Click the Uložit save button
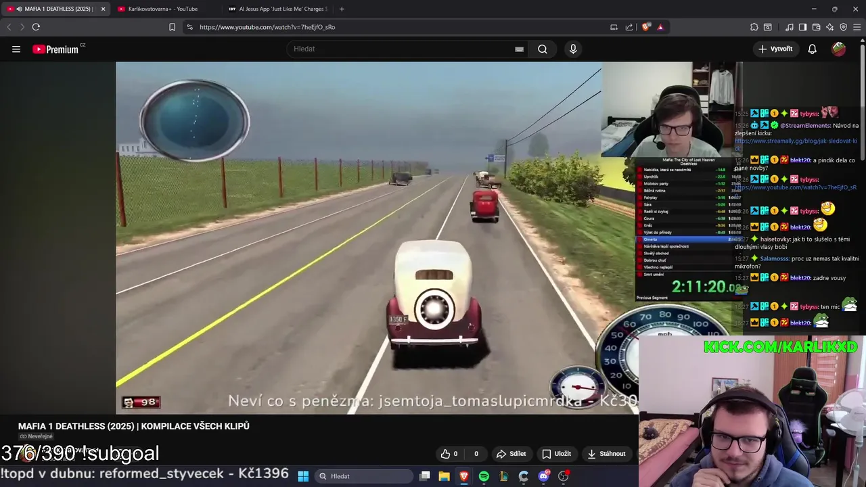866x487 pixels. click(x=556, y=454)
